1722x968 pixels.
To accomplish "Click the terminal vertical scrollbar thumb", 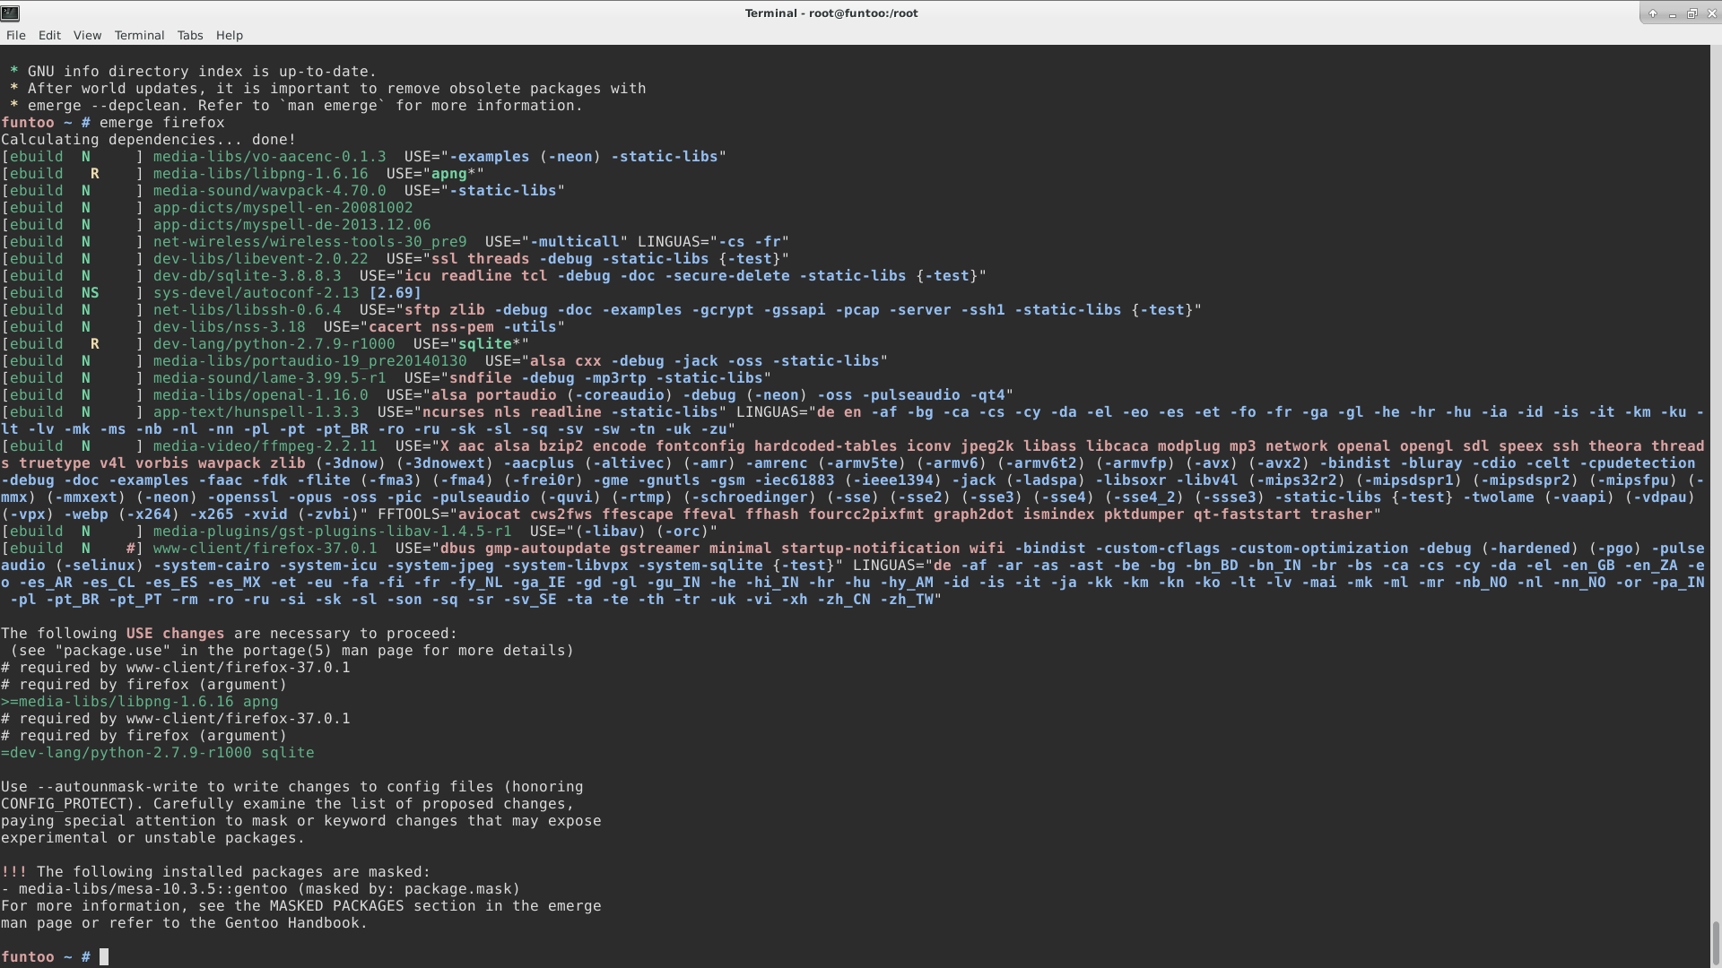I will [1716, 943].
